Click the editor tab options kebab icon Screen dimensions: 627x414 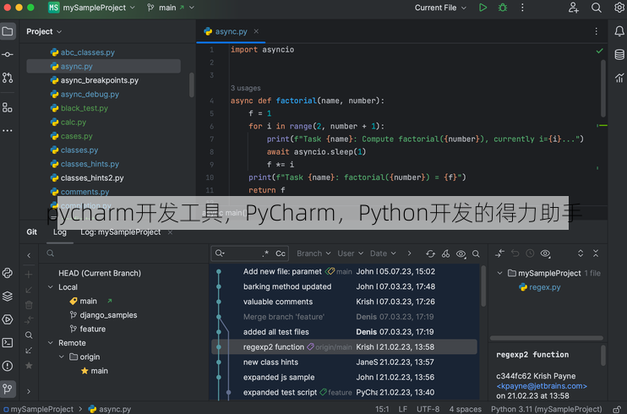(597, 31)
